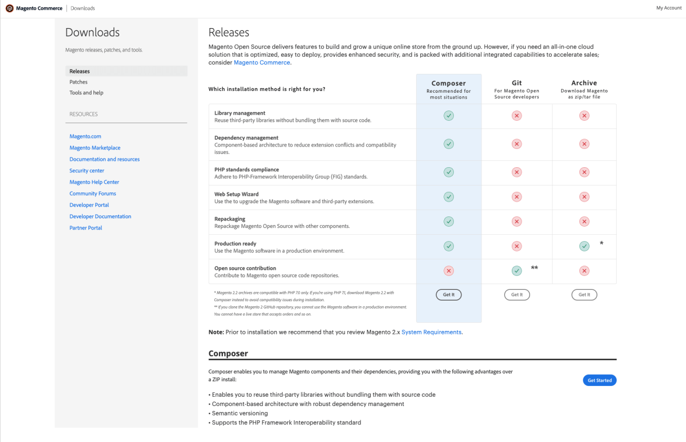This screenshot has height=442, width=686.
Task: Click Composer red X in Open source contribution row
Action: [448, 271]
